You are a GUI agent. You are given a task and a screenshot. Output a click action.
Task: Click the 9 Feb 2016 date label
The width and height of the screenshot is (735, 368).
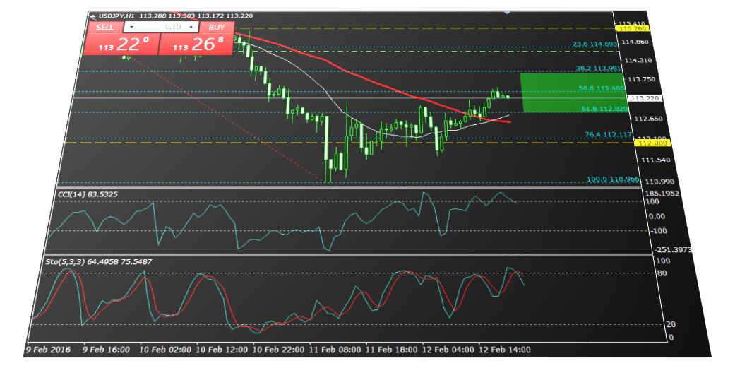pyautogui.click(x=48, y=350)
